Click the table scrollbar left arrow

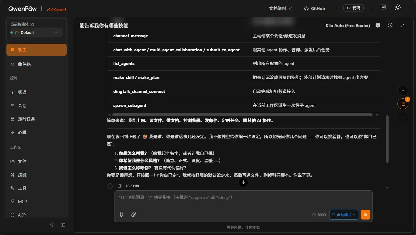tap(110, 115)
